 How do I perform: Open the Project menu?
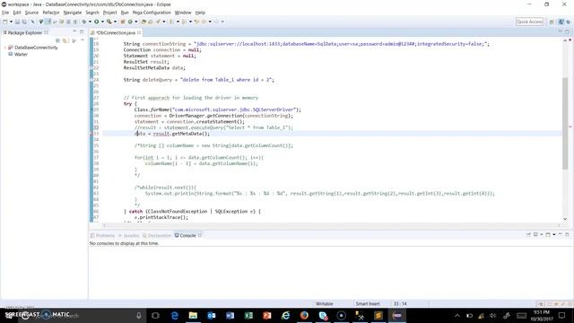109,13
